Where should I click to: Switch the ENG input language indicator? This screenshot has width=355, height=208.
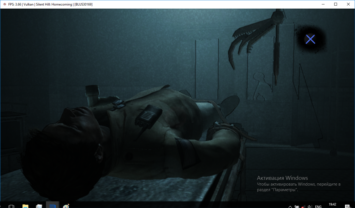(x=318, y=206)
